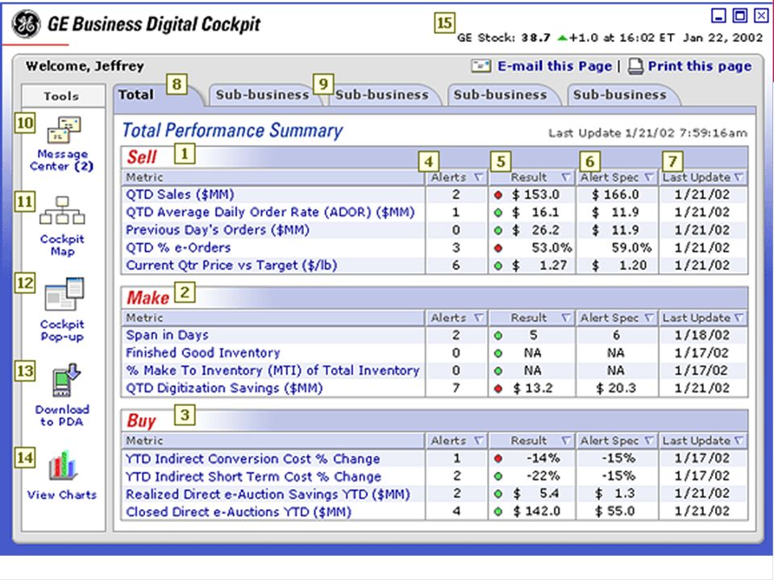Image resolution: width=774 pixels, height=580 pixels.
Task: Click the Message Center (2) label
Action: pos(61,160)
